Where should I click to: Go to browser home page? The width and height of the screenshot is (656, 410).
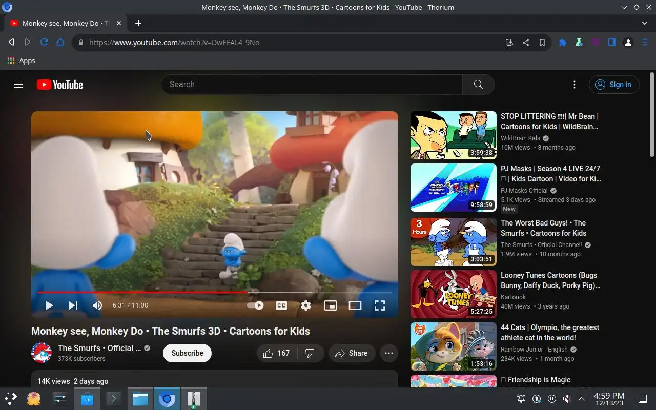coord(60,43)
